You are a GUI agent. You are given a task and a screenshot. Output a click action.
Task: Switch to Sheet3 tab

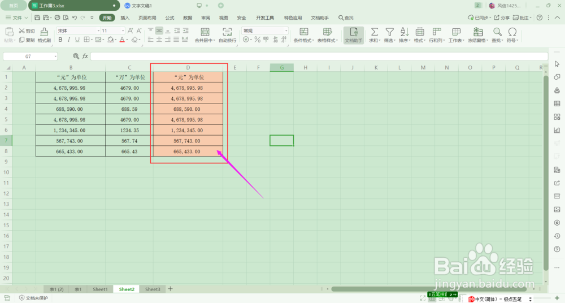153,289
